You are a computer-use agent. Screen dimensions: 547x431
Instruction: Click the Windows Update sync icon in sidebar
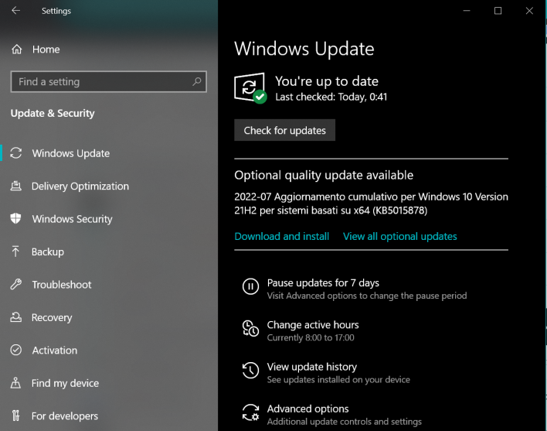pyautogui.click(x=16, y=153)
